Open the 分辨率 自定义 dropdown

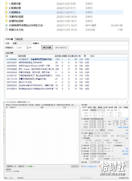click(92, 133)
